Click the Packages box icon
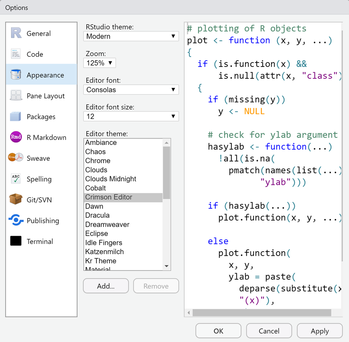Image resolution: width=349 pixels, height=342 pixels. click(x=16, y=116)
